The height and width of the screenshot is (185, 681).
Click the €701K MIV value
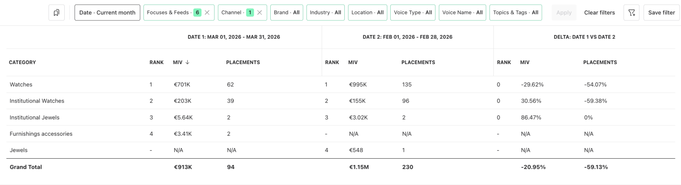pos(182,84)
